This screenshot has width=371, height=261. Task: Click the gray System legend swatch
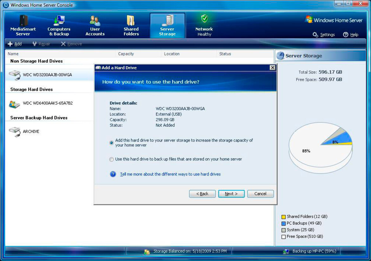point(283,230)
